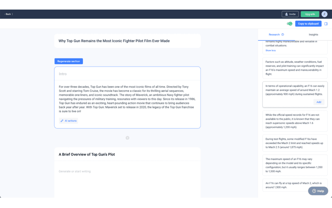Screen dimensions: 332x208
Task: Click the green Upgrade button
Action: pyautogui.click(x=310, y=14)
